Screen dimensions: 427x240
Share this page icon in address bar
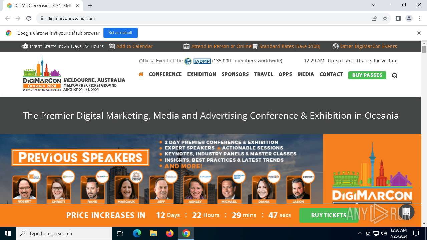[x=374, y=18]
